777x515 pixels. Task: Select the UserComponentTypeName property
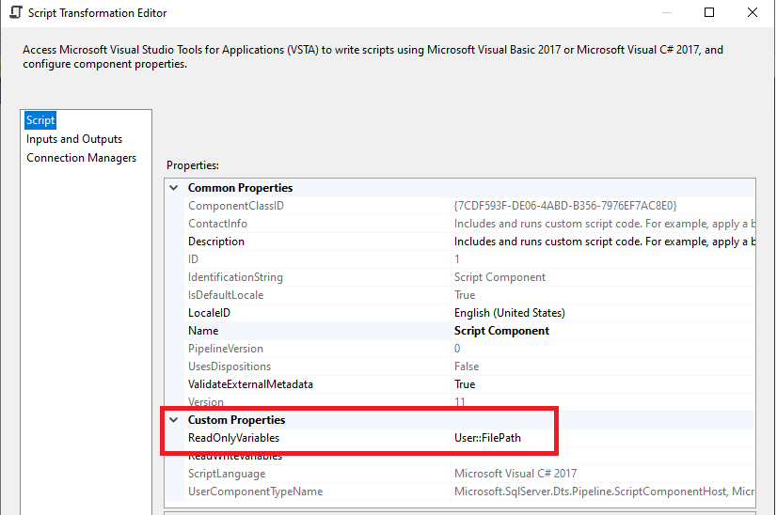(255, 492)
